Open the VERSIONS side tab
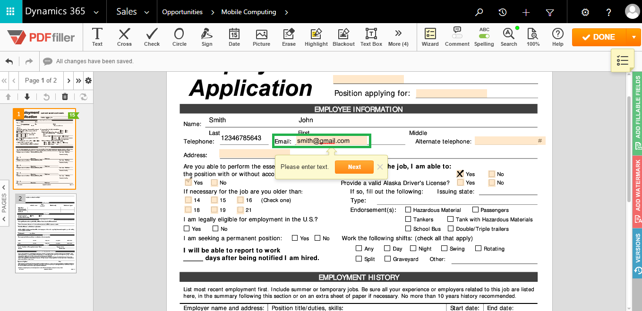The width and height of the screenshot is (642, 311). click(637, 253)
